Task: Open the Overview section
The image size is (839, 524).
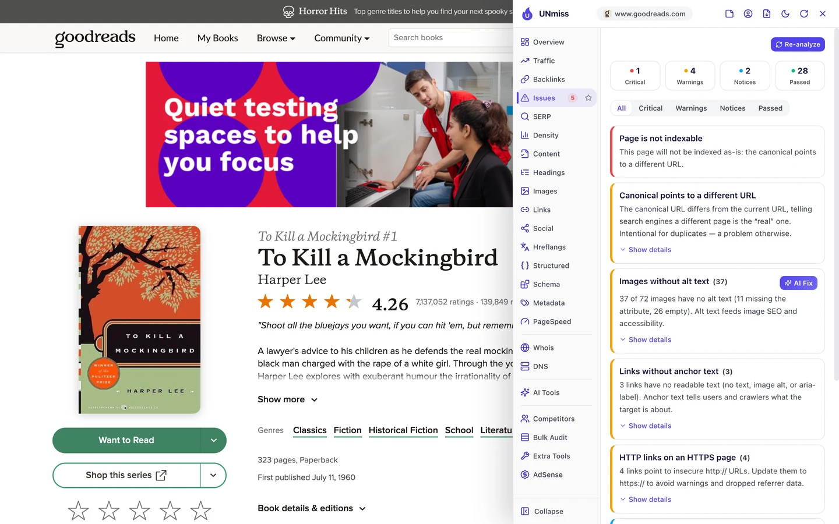Action: (x=556, y=42)
